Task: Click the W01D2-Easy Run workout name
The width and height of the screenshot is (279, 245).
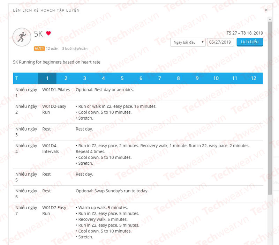Action: (54, 109)
